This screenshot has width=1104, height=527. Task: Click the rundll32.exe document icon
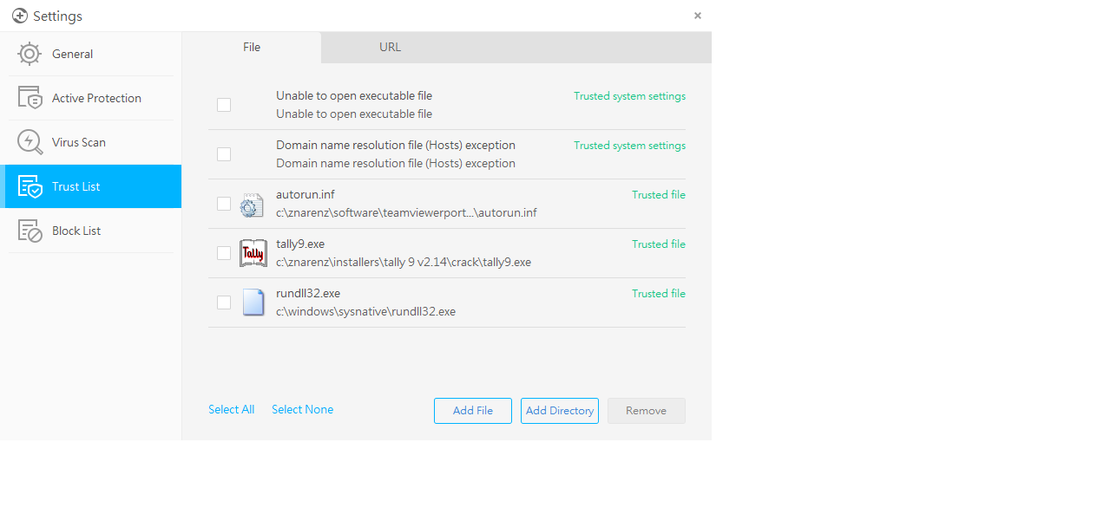(253, 303)
